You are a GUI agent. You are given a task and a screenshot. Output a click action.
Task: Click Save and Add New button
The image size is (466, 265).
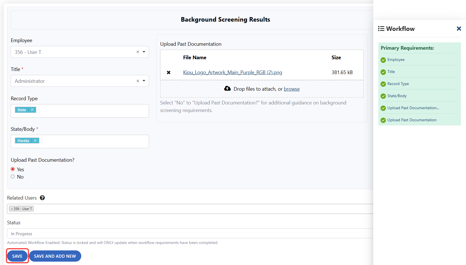point(55,256)
